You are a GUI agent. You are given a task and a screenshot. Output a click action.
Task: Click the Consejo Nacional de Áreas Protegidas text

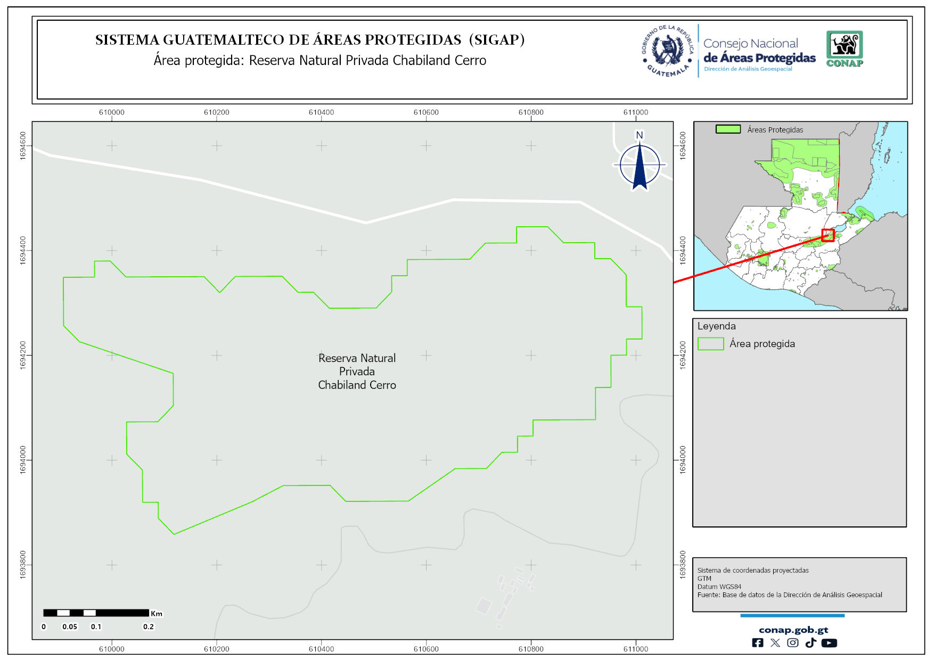[759, 52]
